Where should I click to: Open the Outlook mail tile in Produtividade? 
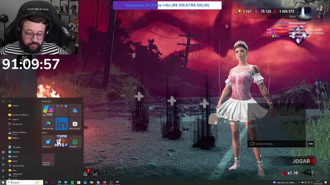[75, 110]
